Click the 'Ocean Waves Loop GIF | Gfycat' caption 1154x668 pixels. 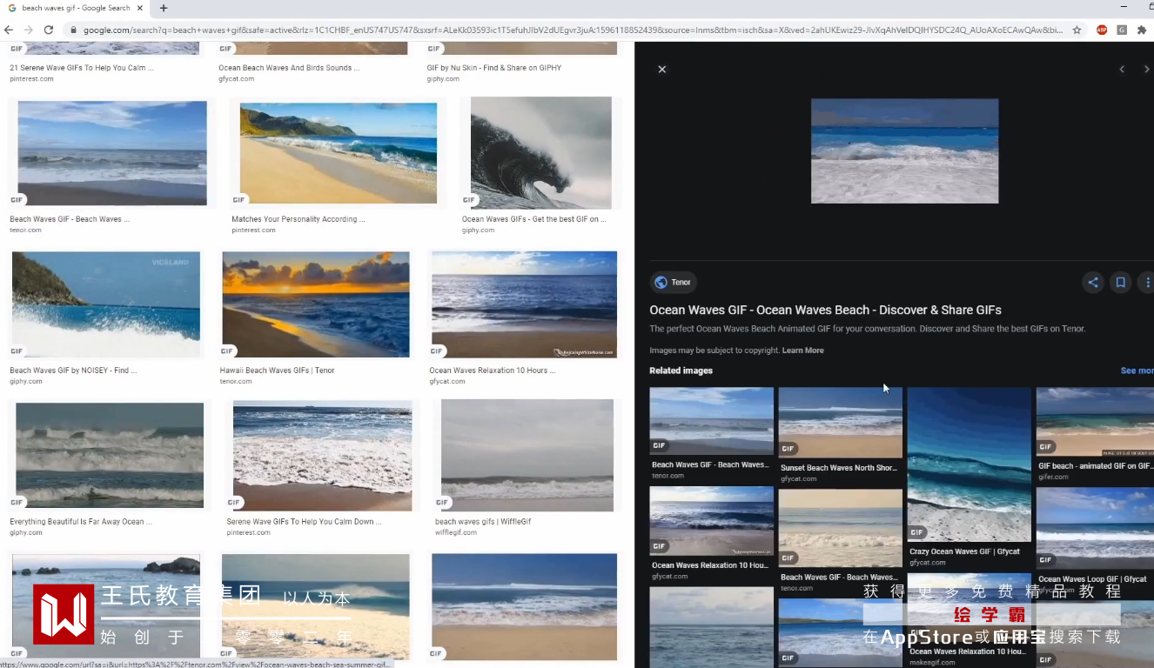click(1092, 579)
